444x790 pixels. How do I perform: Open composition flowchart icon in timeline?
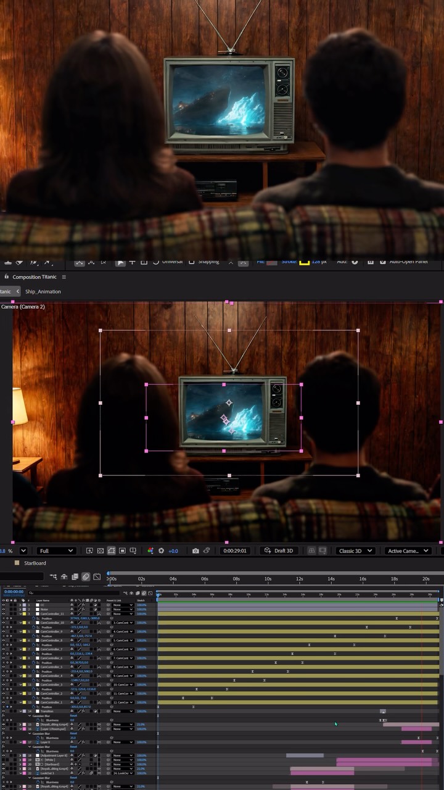(x=54, y=576)
